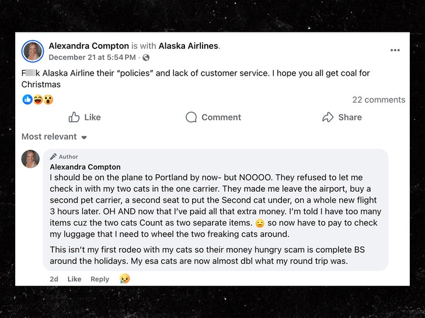Click the laughing face reaction icon
This screenshot has height=318, width=425.
click(x=38, y=100)
